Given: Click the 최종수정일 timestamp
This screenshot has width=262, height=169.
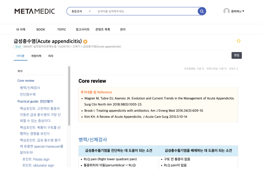Looking at the screenshot, I should pyautogui.click(x=217, y=69).
